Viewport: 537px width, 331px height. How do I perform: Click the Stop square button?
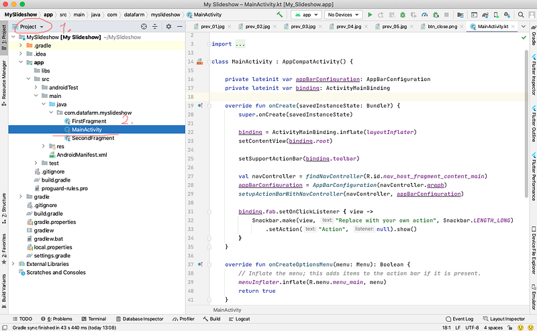click(446, 15)
